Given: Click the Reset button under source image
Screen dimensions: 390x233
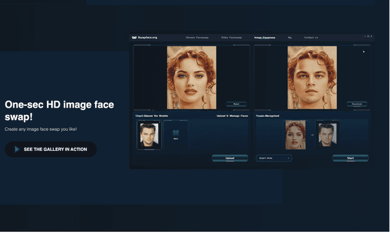Looking at the screenshot, I should tap(236, 104).
